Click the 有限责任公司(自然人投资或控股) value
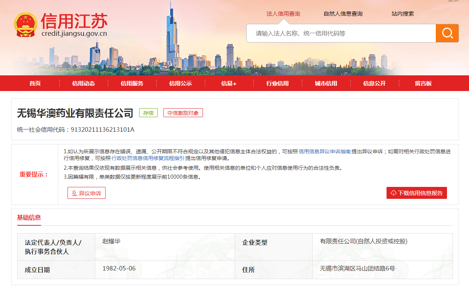This screenshot has width=469, height=288. pyautogui.click(x=364, y=241)
